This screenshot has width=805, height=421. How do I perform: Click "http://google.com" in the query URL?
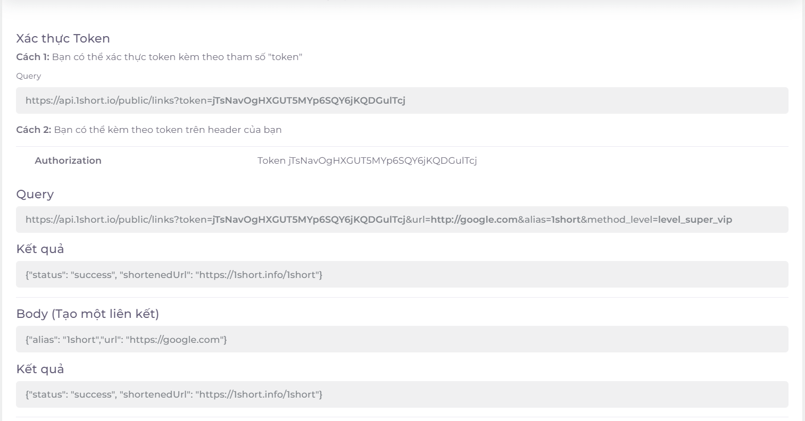474,220
